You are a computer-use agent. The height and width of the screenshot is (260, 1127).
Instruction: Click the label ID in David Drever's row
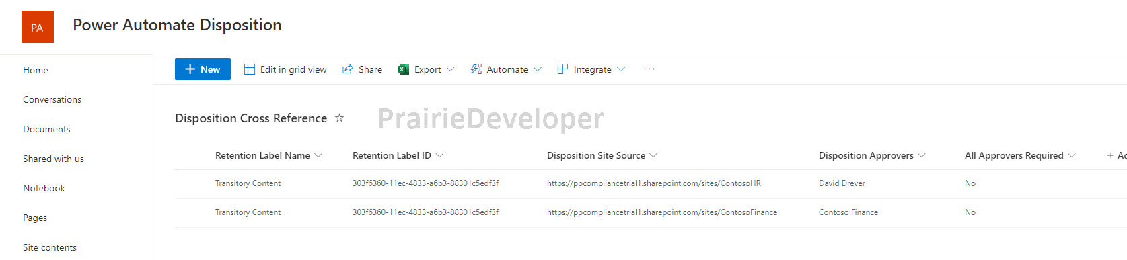pos(426,183)
